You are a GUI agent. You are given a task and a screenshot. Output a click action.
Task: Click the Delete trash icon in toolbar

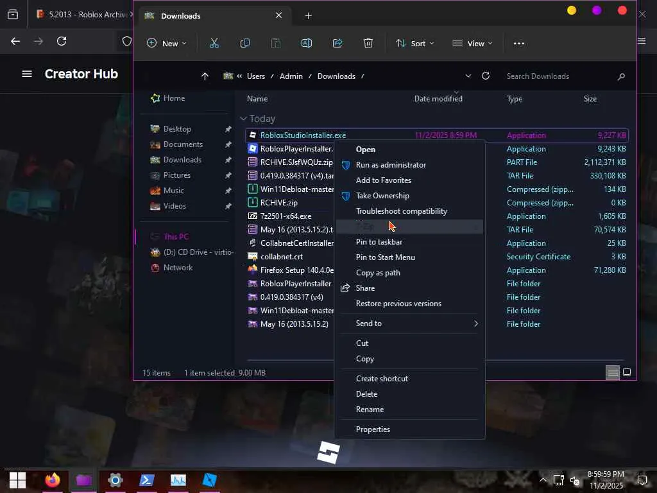[368, 43]
